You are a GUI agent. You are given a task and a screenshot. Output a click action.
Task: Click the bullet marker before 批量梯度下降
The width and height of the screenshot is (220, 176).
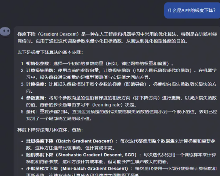[x=22, y=141]
